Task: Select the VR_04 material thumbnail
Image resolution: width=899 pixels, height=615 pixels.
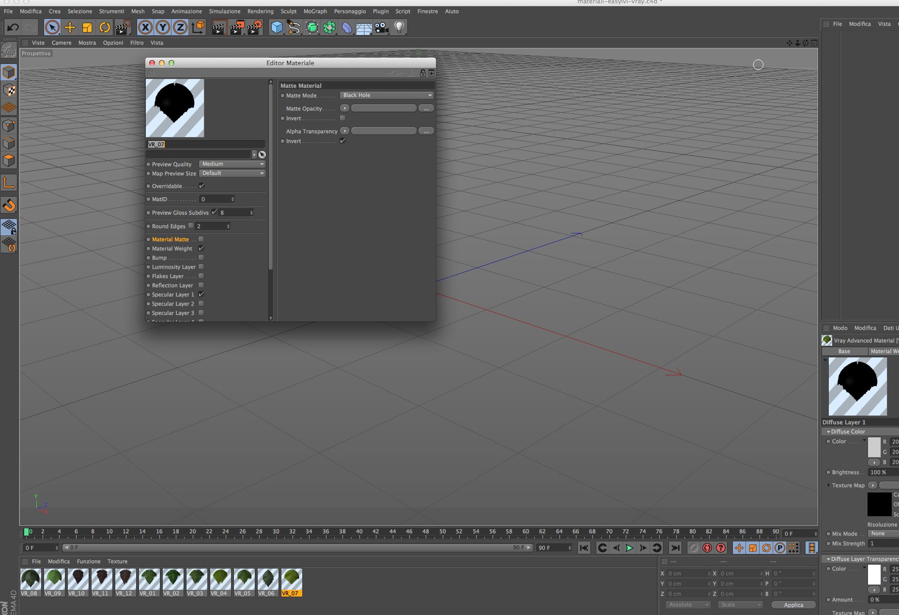Action: click(x=220, y=582)
